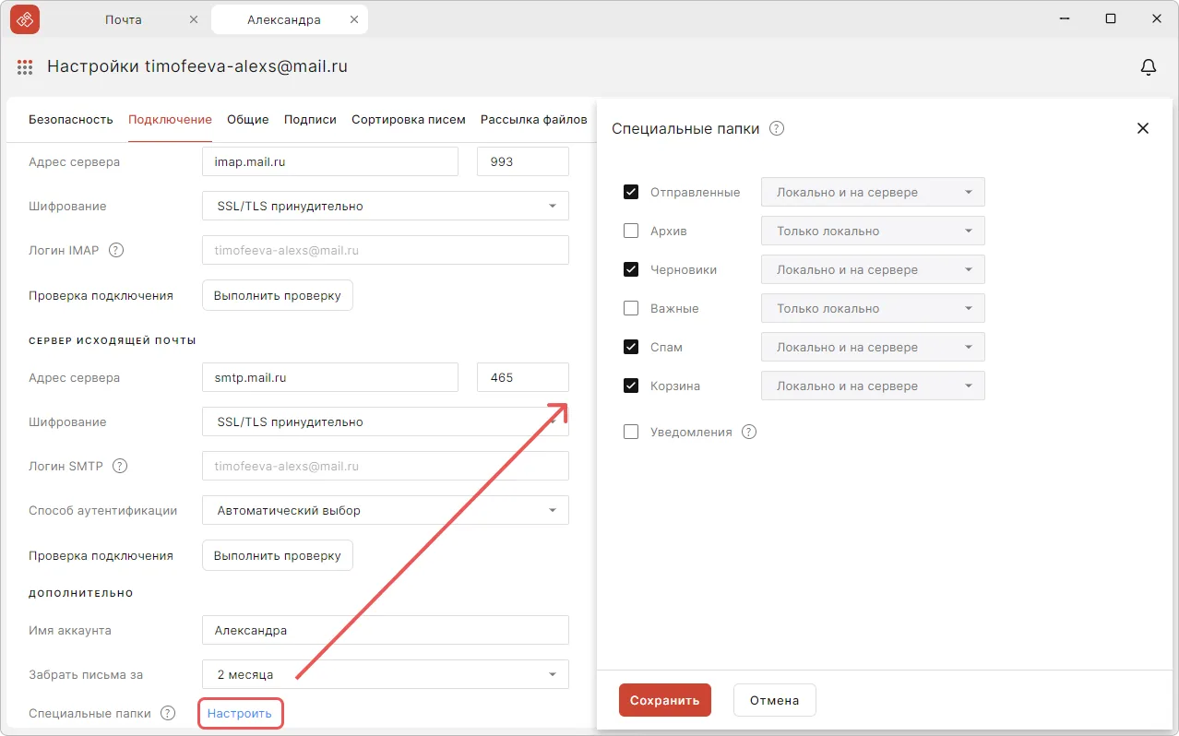The width and height of the screenshot is (1179, 736).
Task: Click the Сохранить button
Action: tap(664, 700)
